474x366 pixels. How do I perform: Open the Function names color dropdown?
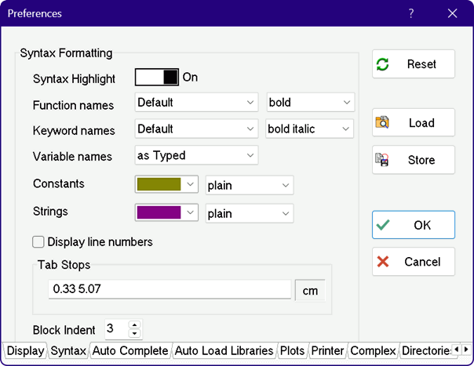pyautogui.click(x=196, y=103)
